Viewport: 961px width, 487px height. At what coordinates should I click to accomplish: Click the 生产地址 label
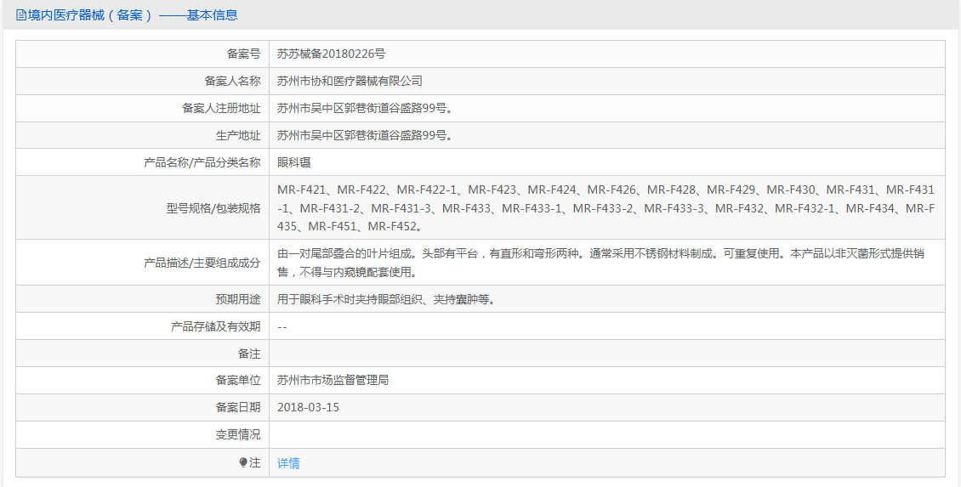coord(238,135)
